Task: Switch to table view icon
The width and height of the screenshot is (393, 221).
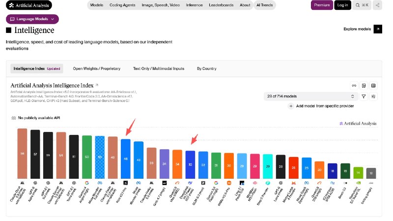Action: pyautogui.click(x=373, y=86)
